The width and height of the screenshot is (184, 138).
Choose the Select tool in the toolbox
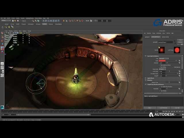[2, 33]
